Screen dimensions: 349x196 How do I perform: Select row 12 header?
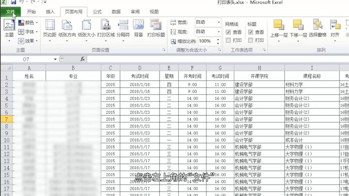click(x=6, y=154)
